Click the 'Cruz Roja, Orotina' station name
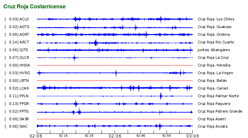 click(214, 34)
